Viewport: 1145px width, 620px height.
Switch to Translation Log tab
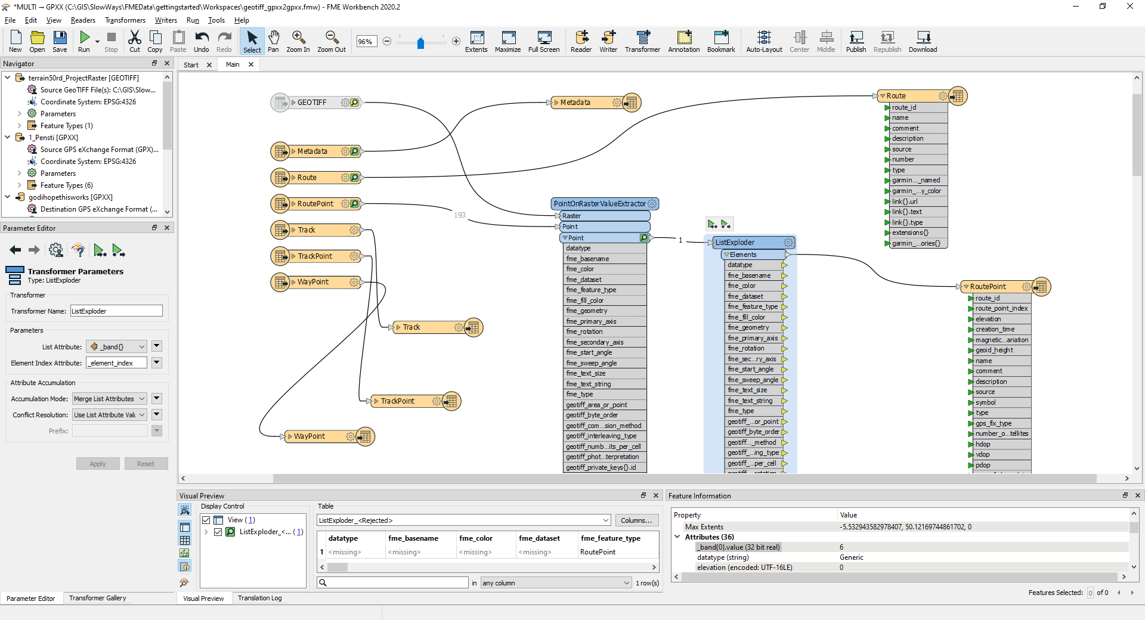(x=259, y=598)
